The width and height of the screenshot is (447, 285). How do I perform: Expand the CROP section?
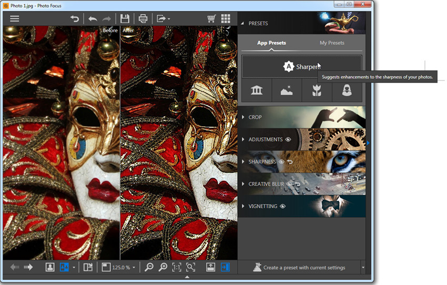tap(243, 117)
